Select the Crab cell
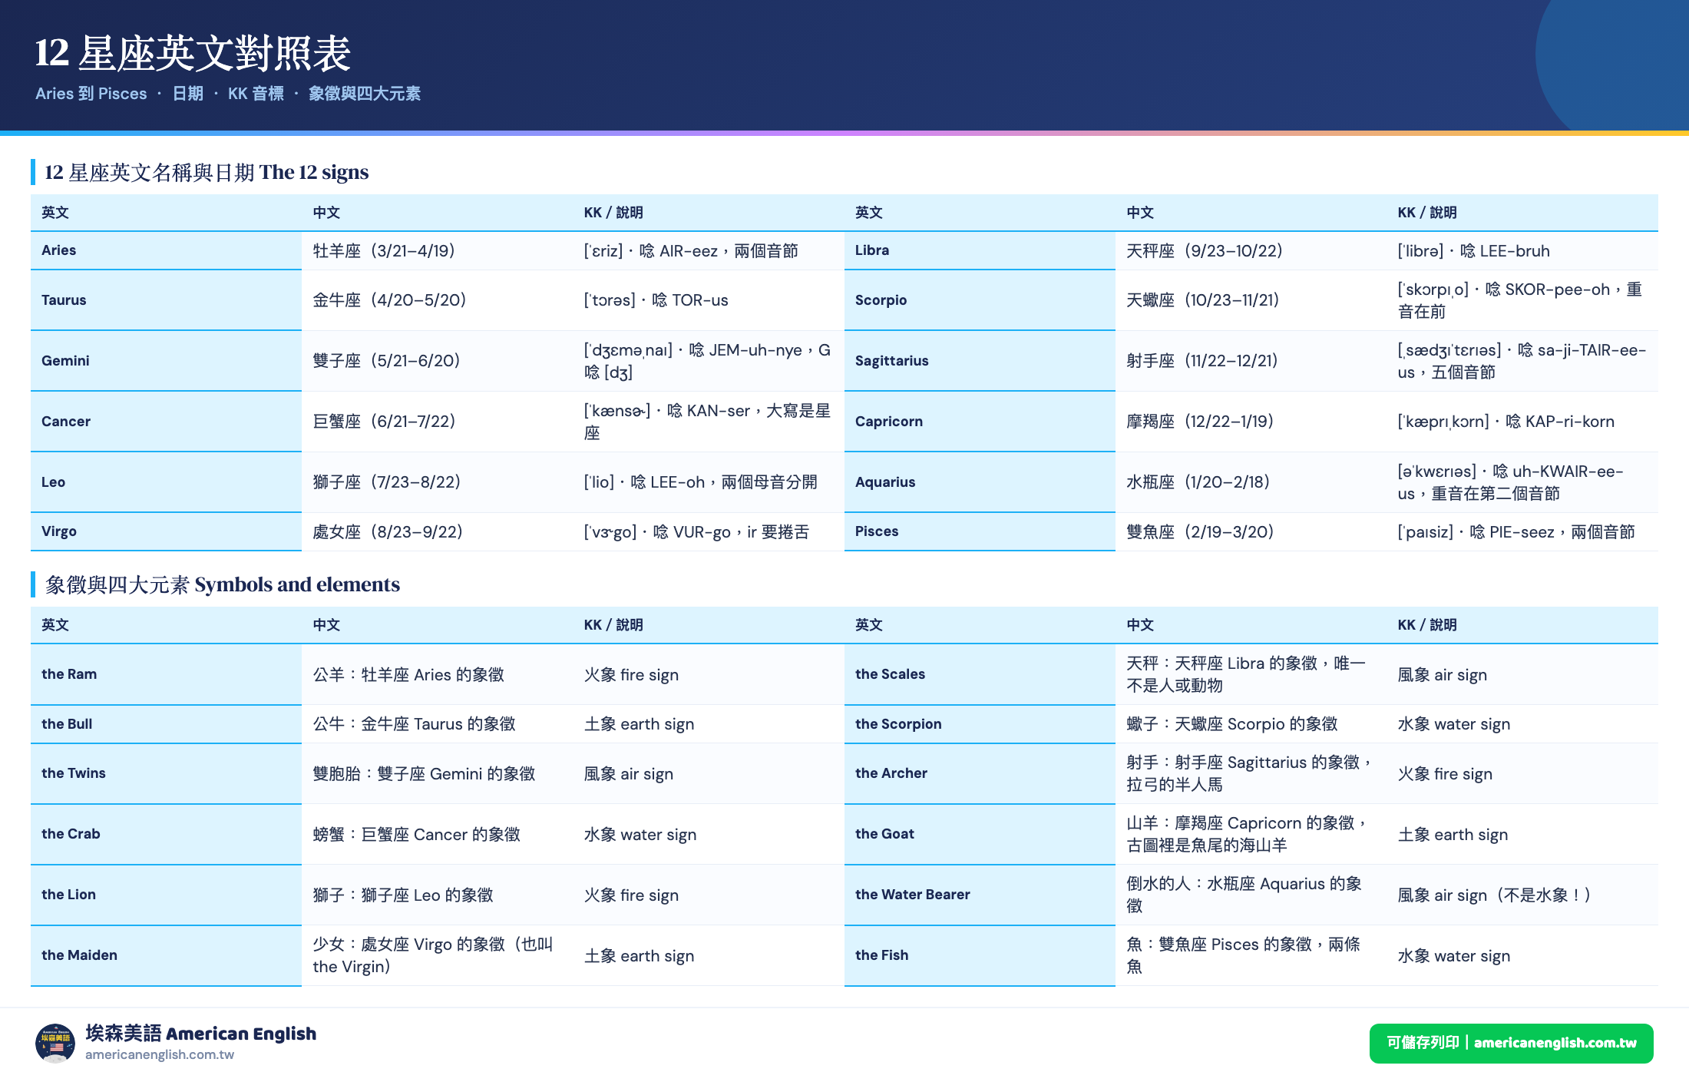Image resolution: width=1689 pixels, height=1082 pixels. click(x=166, y=834)
